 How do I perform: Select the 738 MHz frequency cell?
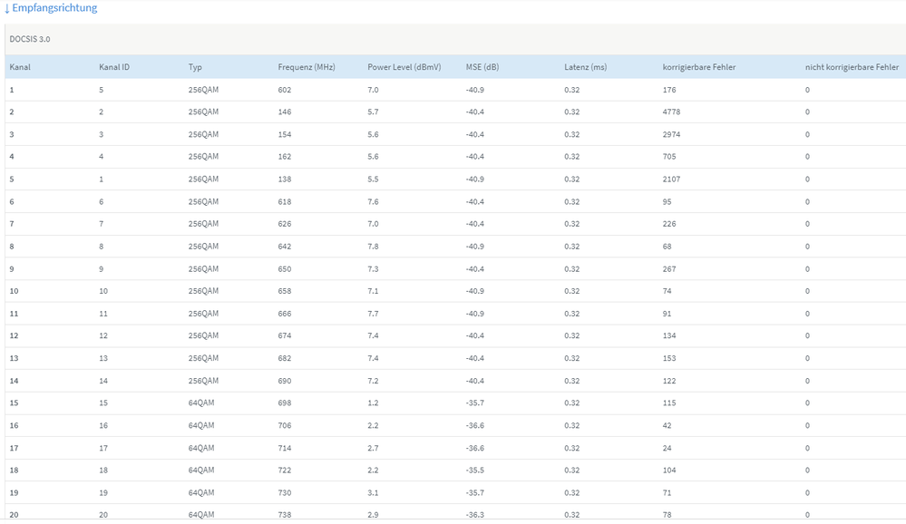285,515
